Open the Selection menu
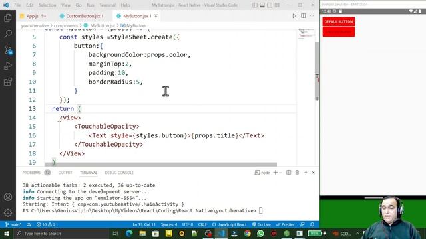This screenshot has height=239, width=426. [x=47, y=5]
